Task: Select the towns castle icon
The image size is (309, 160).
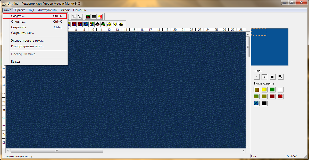Action: coord(97,24)
